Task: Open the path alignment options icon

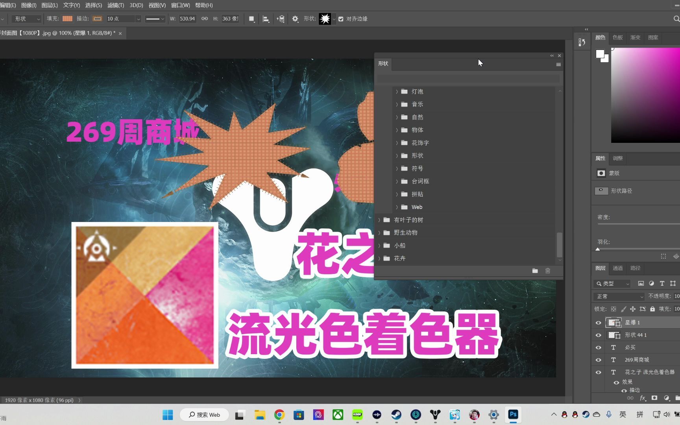Action: (x=266, y=19)
